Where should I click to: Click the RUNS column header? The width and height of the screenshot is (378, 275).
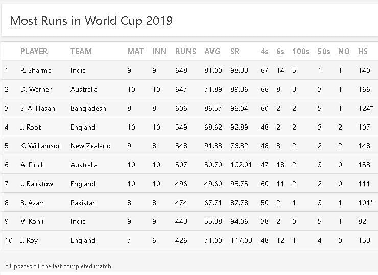(185, 52)
